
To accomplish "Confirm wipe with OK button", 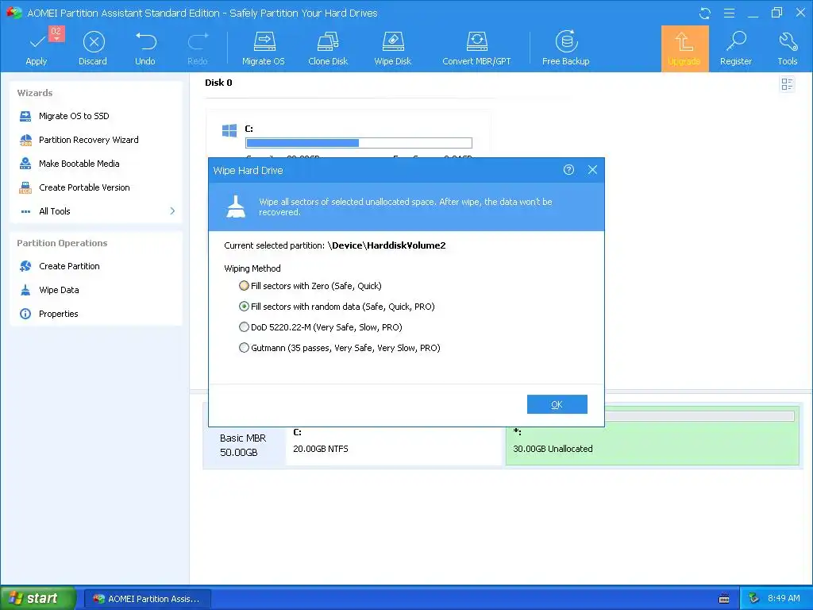I will coord(557,404).
